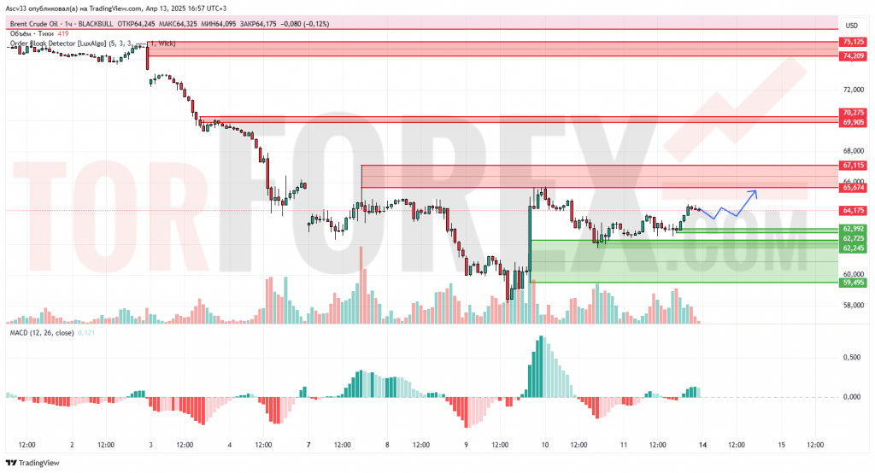
Task: Select the 70,275 resistance price label
Action: click(854, 113)
